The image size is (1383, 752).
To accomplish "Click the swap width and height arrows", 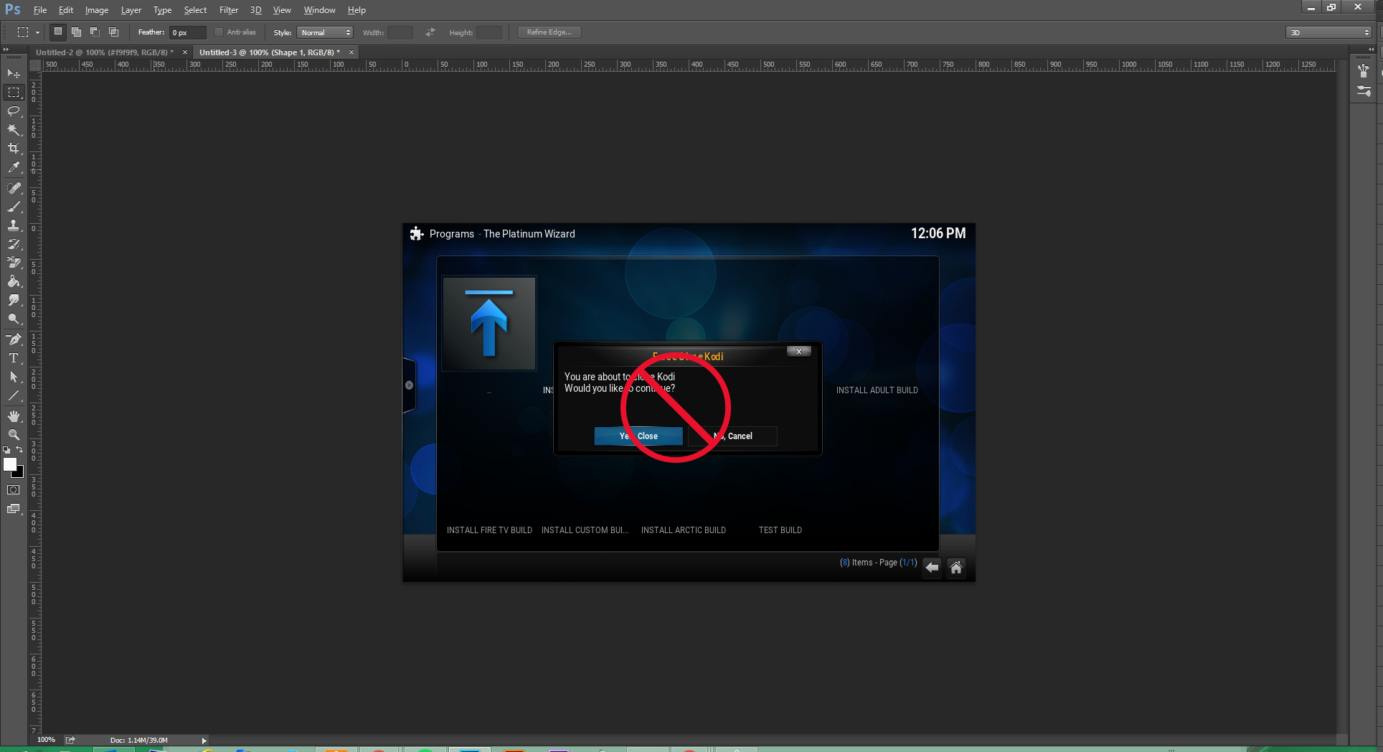I will [x=430, y=32].
